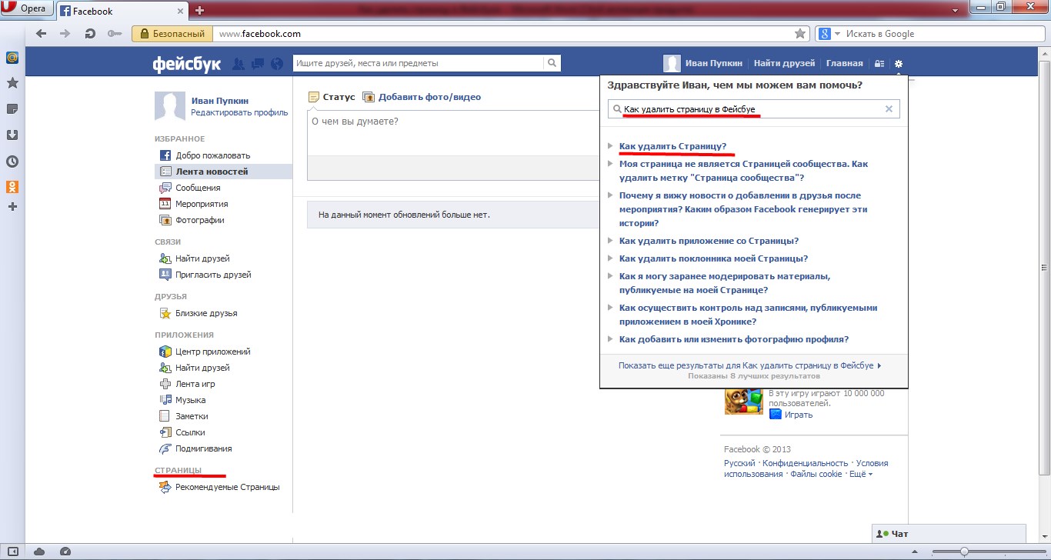Open Сообщения in sidebar
Image resolution: width=1051 pixels, height=560 pixels.
pyautogui.click(x=189, y=188)
